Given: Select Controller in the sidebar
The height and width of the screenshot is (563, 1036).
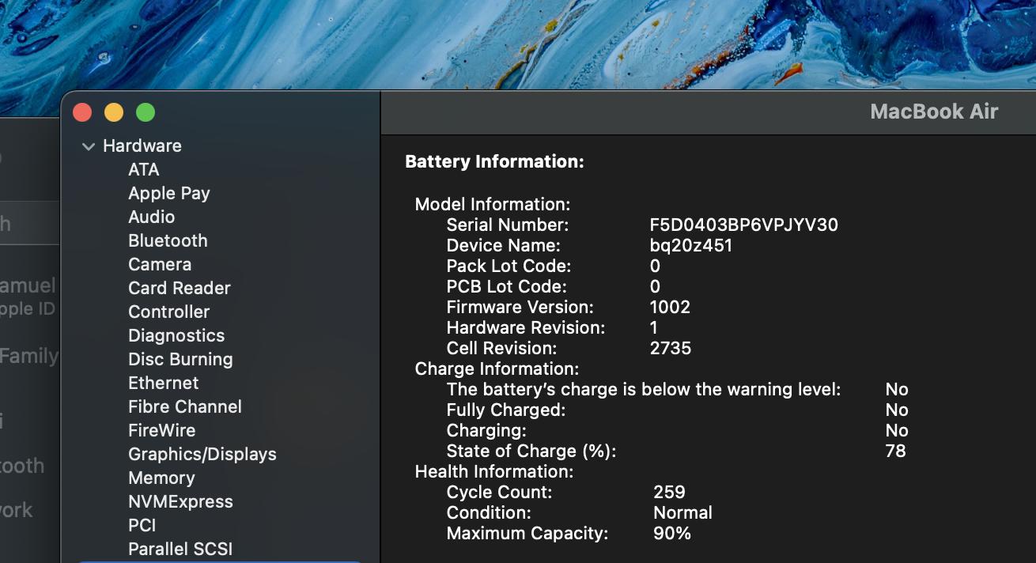Looking at the screenshot, I should point(169,312).
